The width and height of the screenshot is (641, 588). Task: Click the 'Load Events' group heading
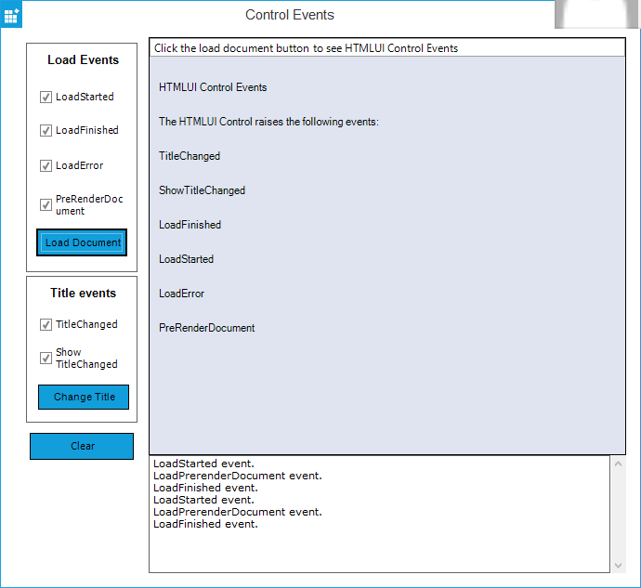coord(83,60)
